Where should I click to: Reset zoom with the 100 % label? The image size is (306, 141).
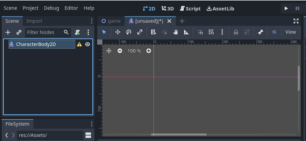[134, 51]
